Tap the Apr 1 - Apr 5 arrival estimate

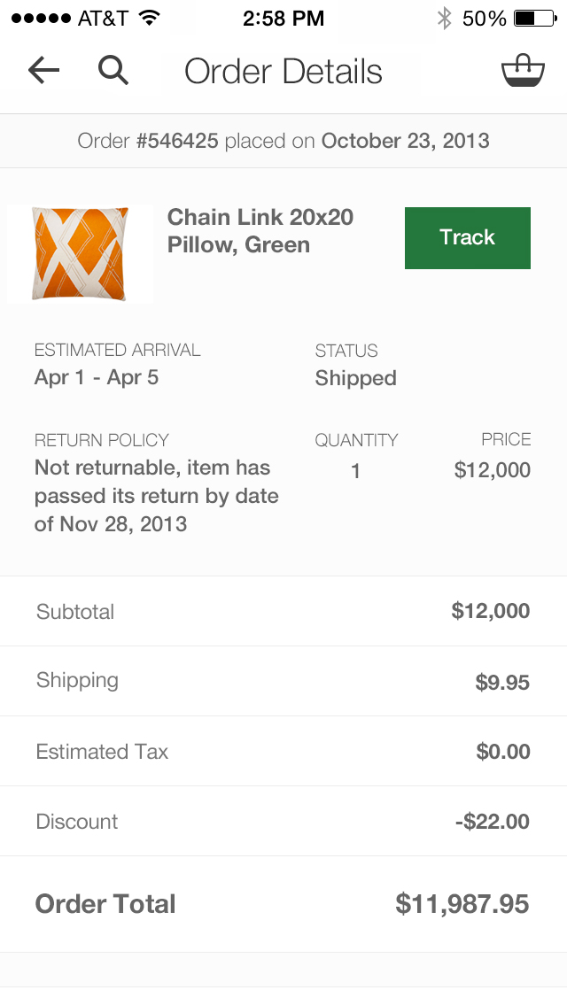tap(97, 377)
